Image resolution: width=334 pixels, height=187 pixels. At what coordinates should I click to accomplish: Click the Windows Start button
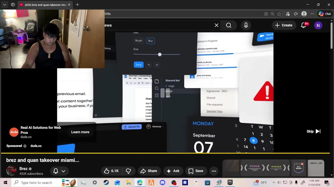(x=5, y=183)
